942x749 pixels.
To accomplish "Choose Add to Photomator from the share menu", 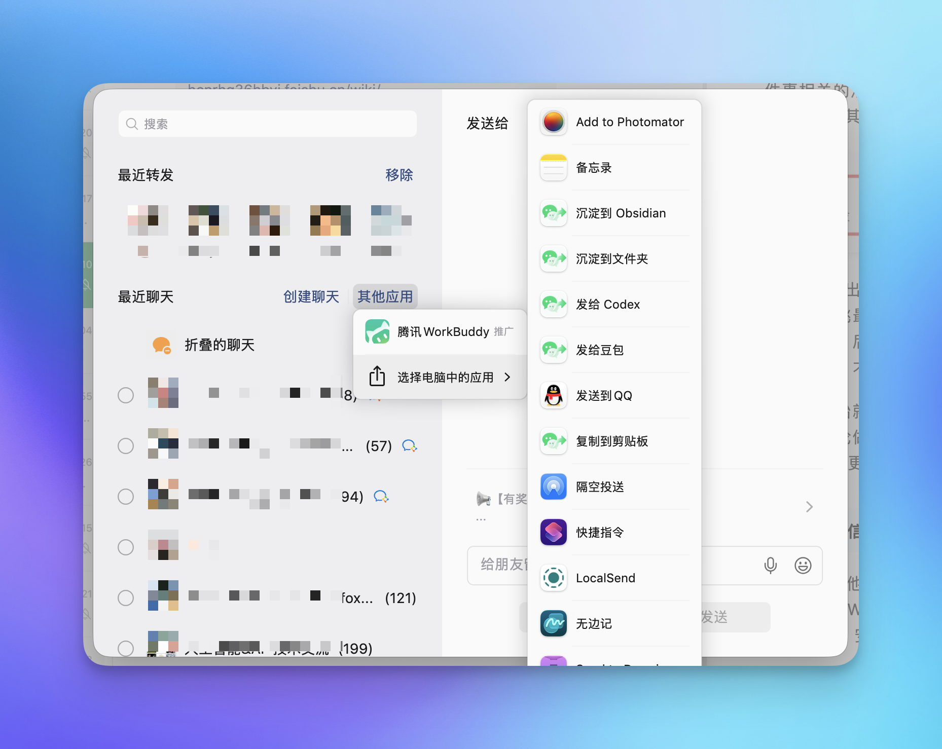I will click(x=614, y=122).
